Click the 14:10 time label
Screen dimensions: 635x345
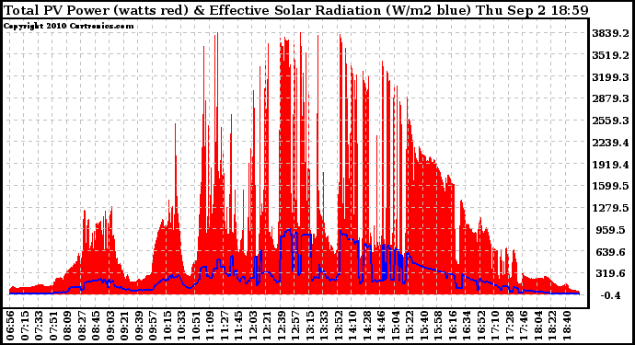pos(353,326)
